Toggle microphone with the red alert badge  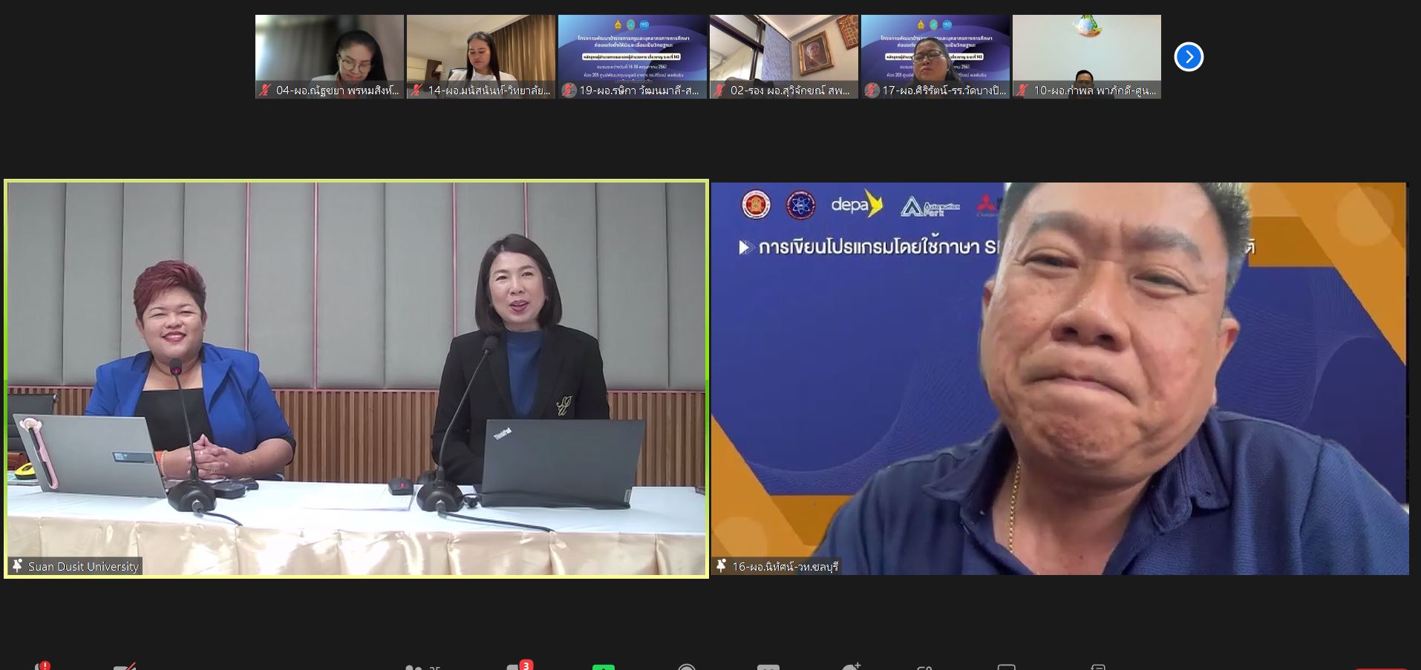tap(39, 667)
